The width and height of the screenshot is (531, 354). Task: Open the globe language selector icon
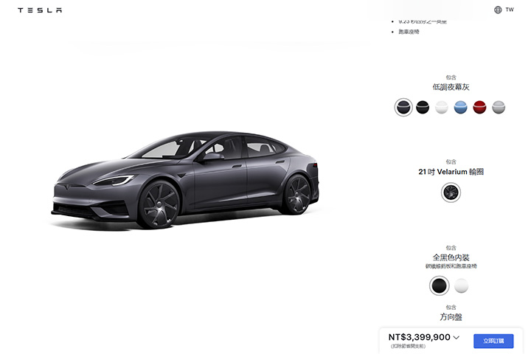click(498, 10)
